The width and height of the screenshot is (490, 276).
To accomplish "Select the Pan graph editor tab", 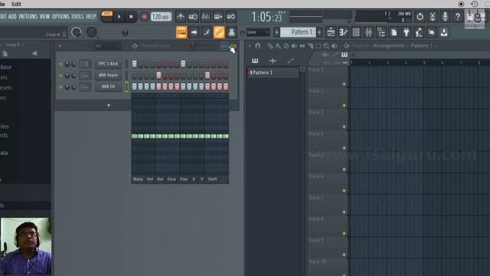I will [x=184, y=179].
